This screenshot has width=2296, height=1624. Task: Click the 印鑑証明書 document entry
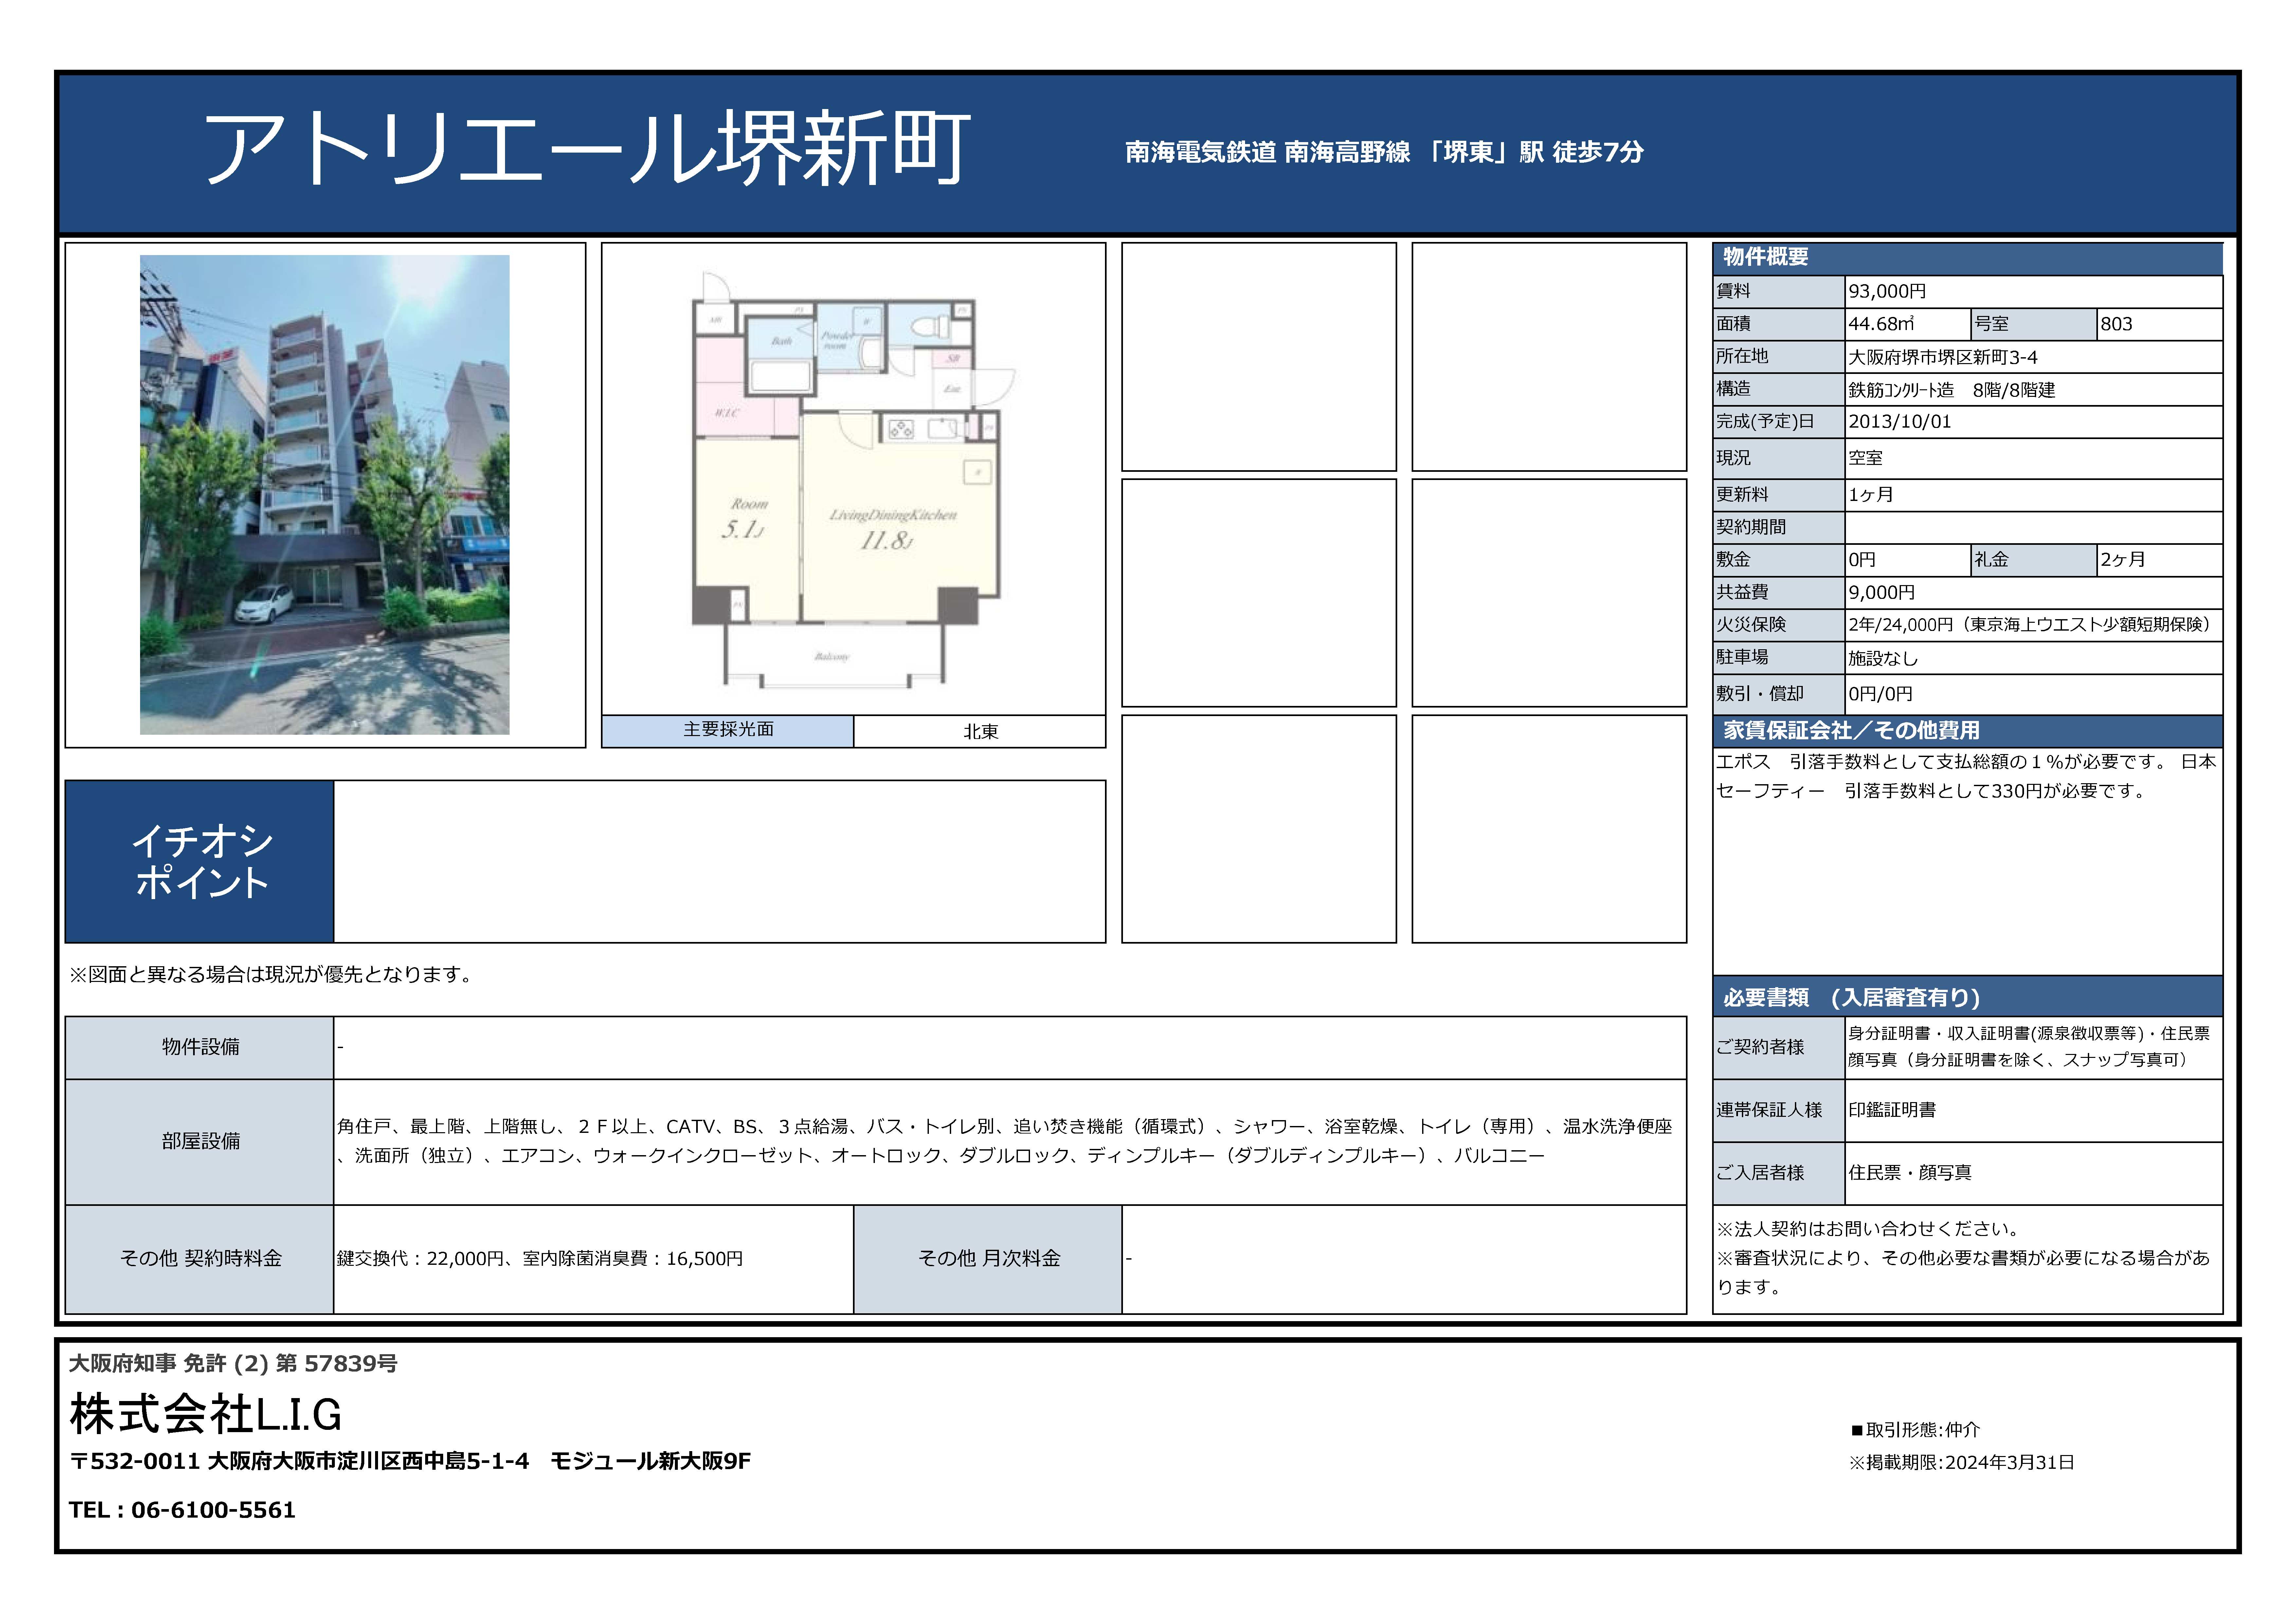point(1892,1110)
